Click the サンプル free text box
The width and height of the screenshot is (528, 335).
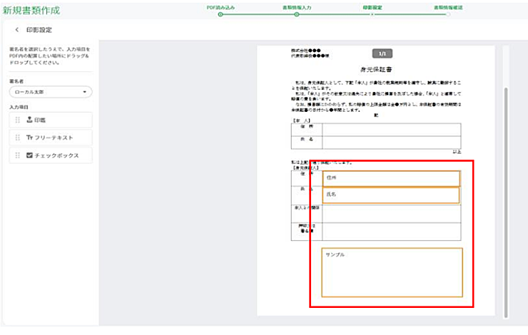pos(392,272)
